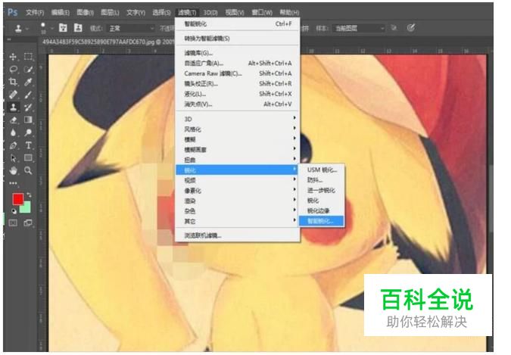Open the Clone Stamp tool preset picker
This screenshot has height=355, width=511.
point(21,29)
